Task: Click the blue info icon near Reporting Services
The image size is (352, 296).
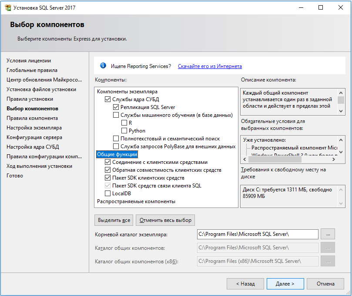Action: pos(103,65)
